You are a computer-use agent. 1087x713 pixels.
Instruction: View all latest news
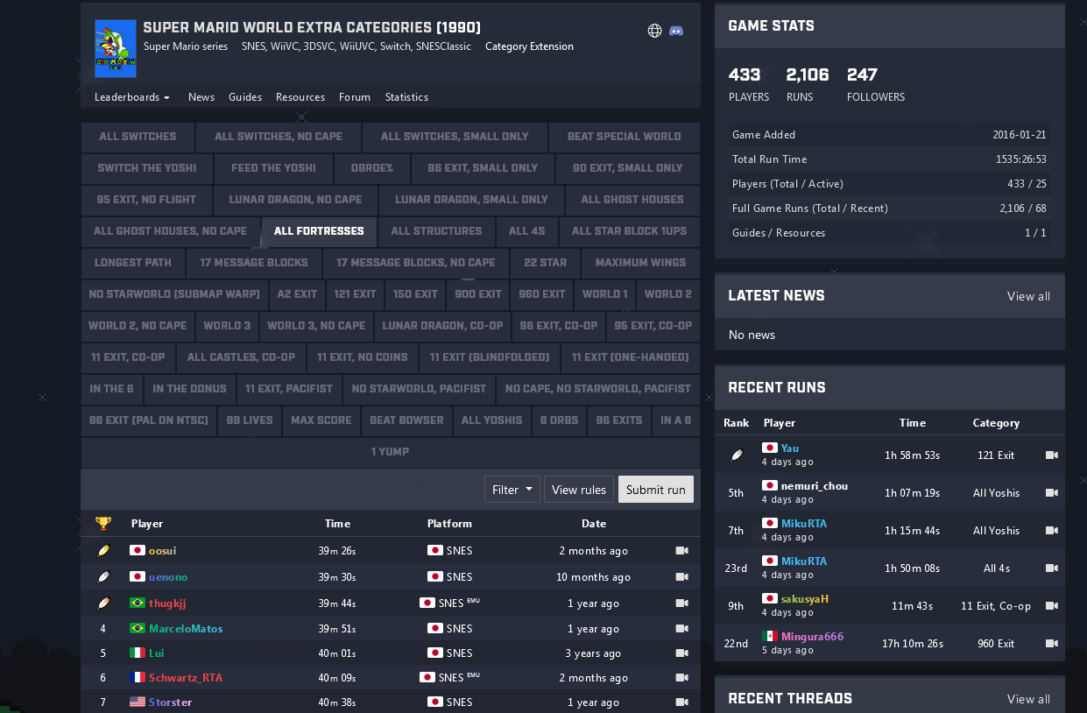(x=1028, y=296)
